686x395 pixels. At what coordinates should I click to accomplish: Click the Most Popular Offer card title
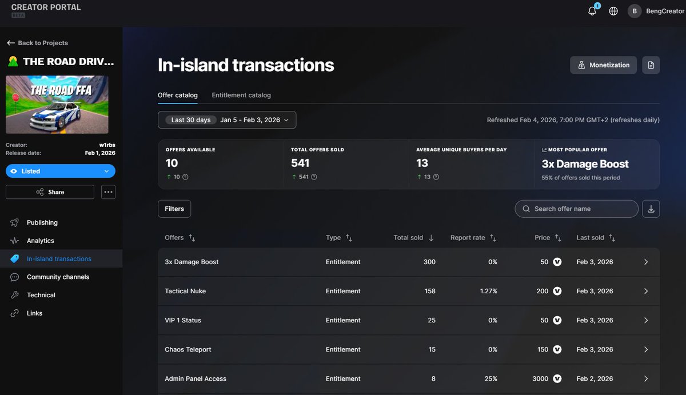[585, 164]
